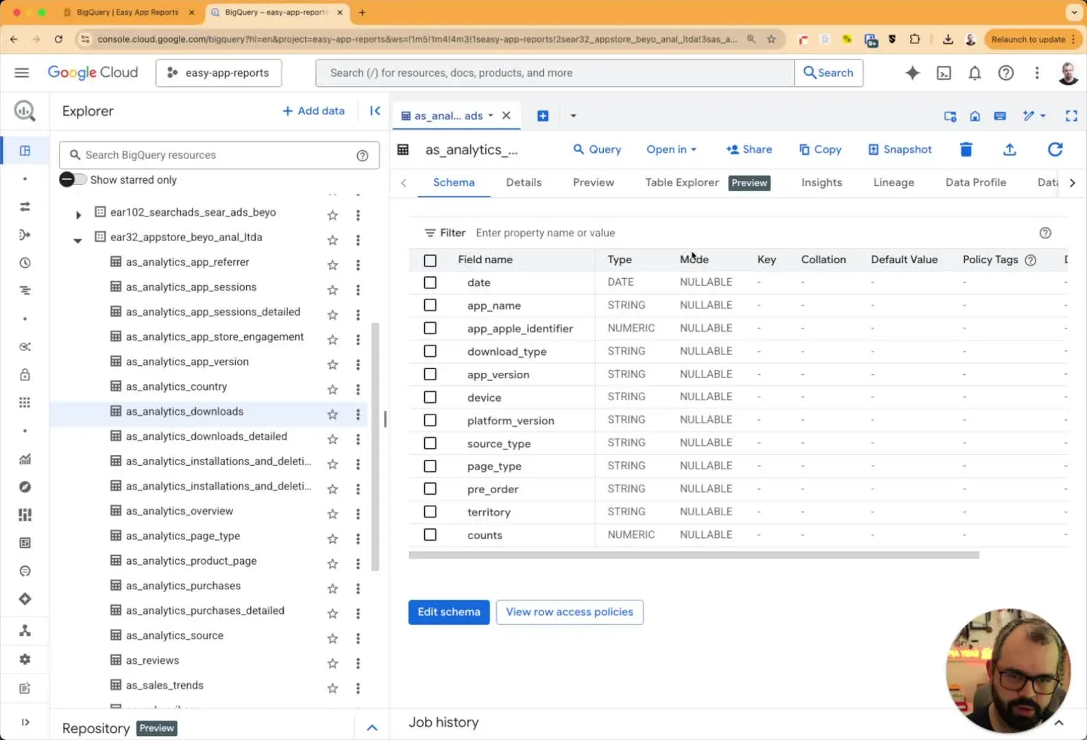Check the device field checkbox
This screenshot has height=740, width=1087.
pos(430,397)
